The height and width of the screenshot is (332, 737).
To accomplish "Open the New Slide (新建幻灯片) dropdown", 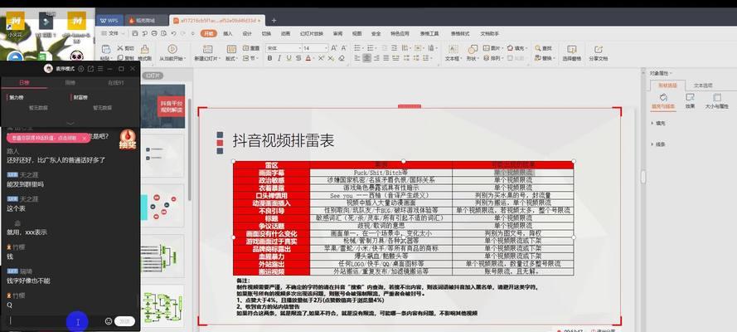I will coord(207,59).
